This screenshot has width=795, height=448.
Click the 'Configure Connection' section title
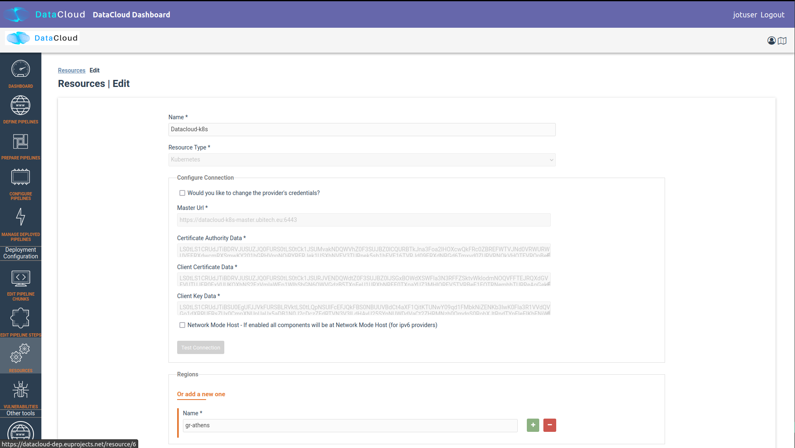(x=205, y=178)
